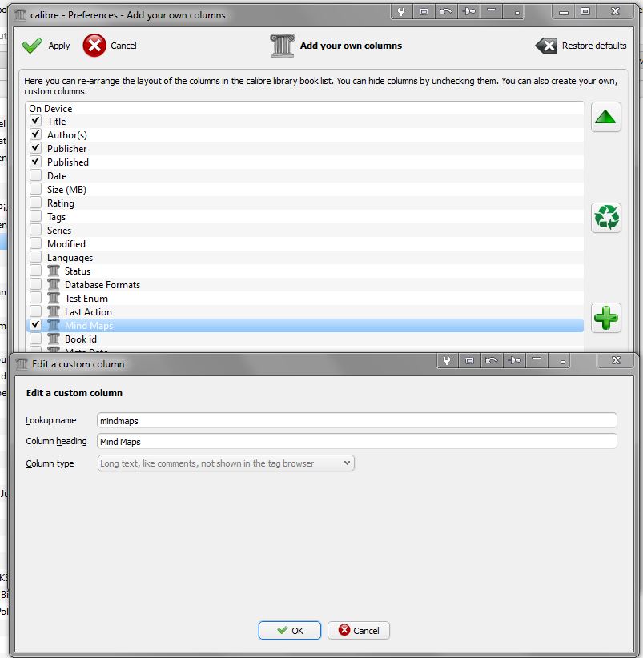
Task: Click the Mind Maps highlighted row
Action: 305,325
